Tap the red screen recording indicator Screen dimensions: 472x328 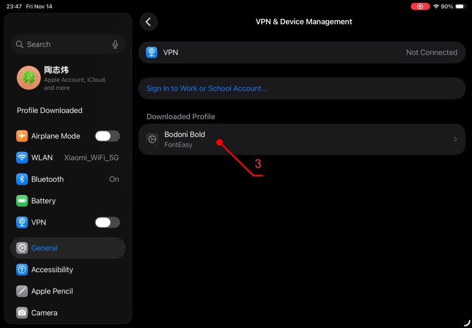[x=420, y=6]
